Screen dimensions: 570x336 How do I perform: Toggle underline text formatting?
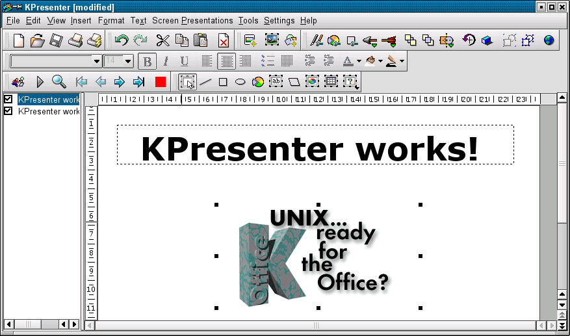pyautogui.click(x=185, y=62)
